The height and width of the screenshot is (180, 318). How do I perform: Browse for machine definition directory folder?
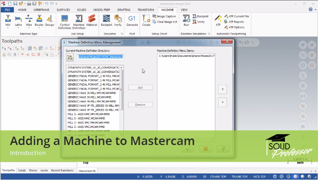70,58
